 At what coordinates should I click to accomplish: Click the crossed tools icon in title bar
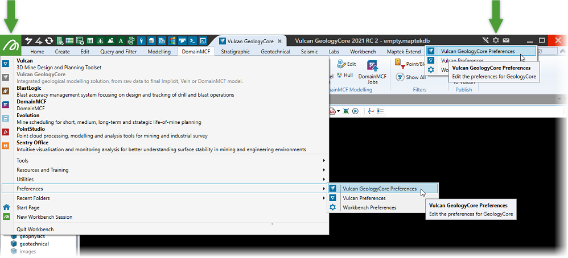click(486, 40)
